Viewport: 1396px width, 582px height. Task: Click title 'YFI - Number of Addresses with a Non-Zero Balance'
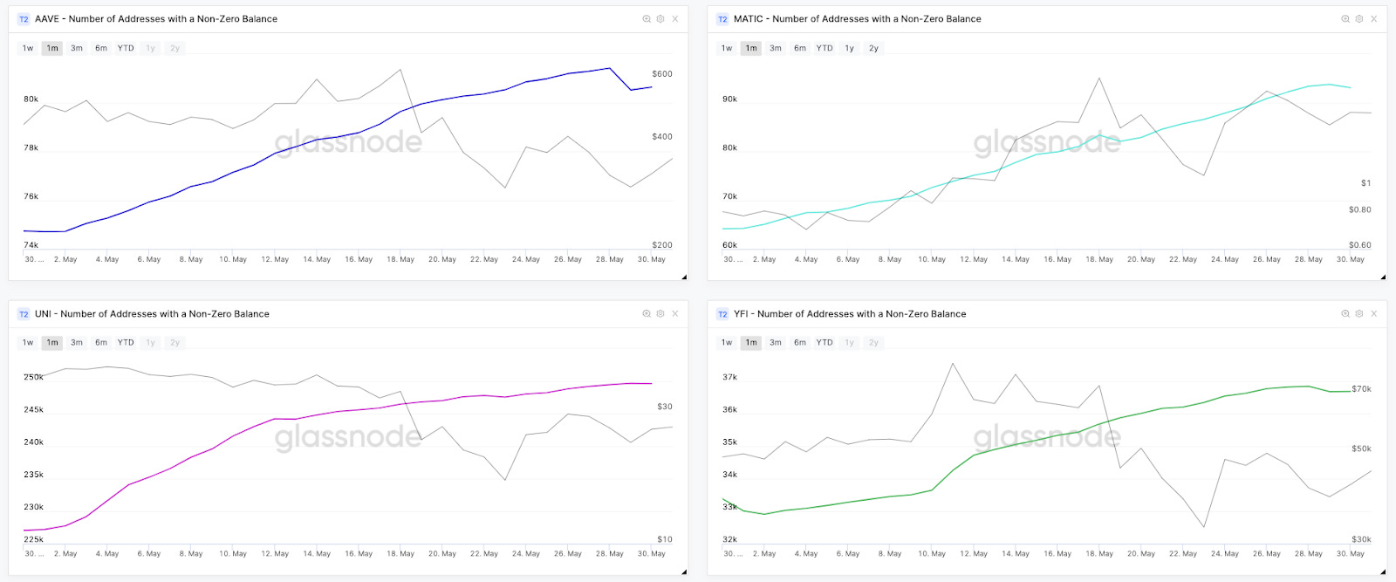click(850, 314)
